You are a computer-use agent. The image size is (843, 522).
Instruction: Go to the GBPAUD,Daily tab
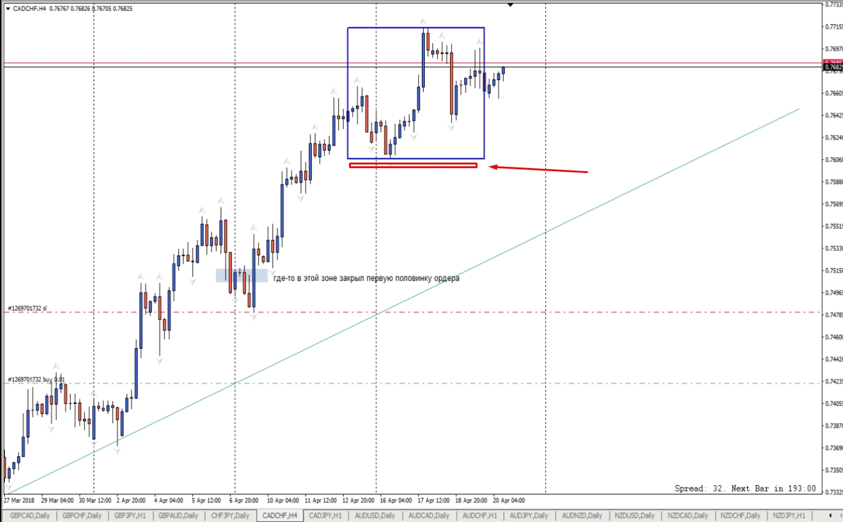[179, 515]
